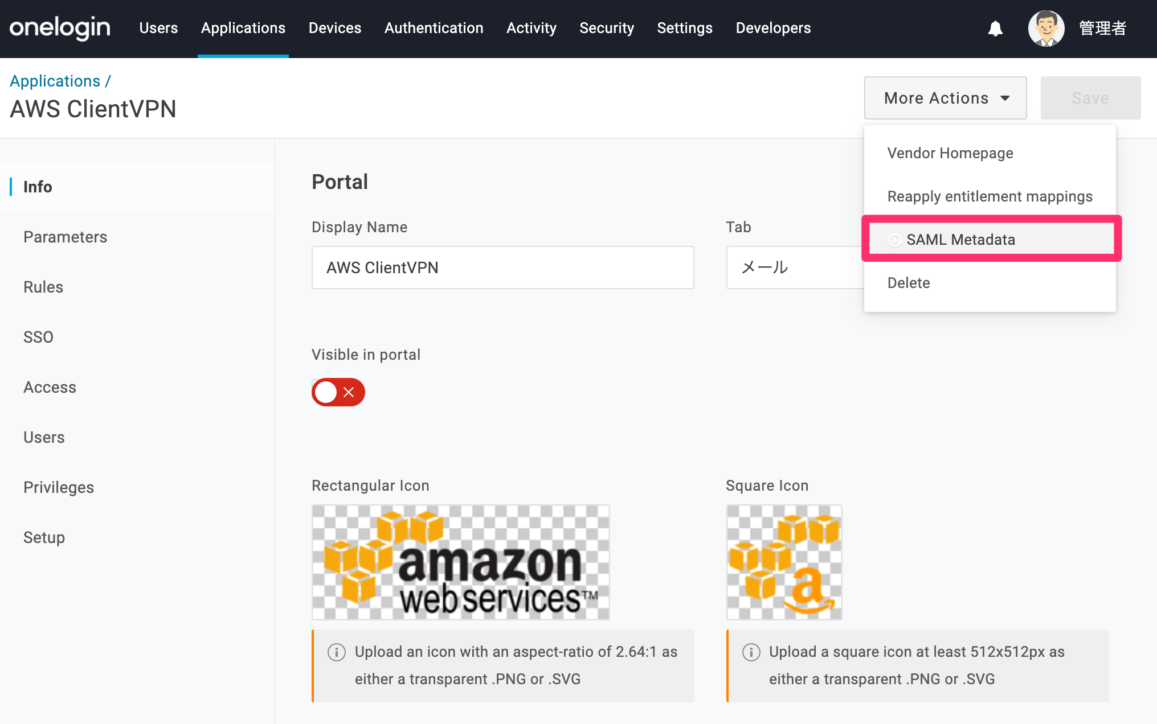
Task: Open the Security top menu
Action: click(607, 28)
